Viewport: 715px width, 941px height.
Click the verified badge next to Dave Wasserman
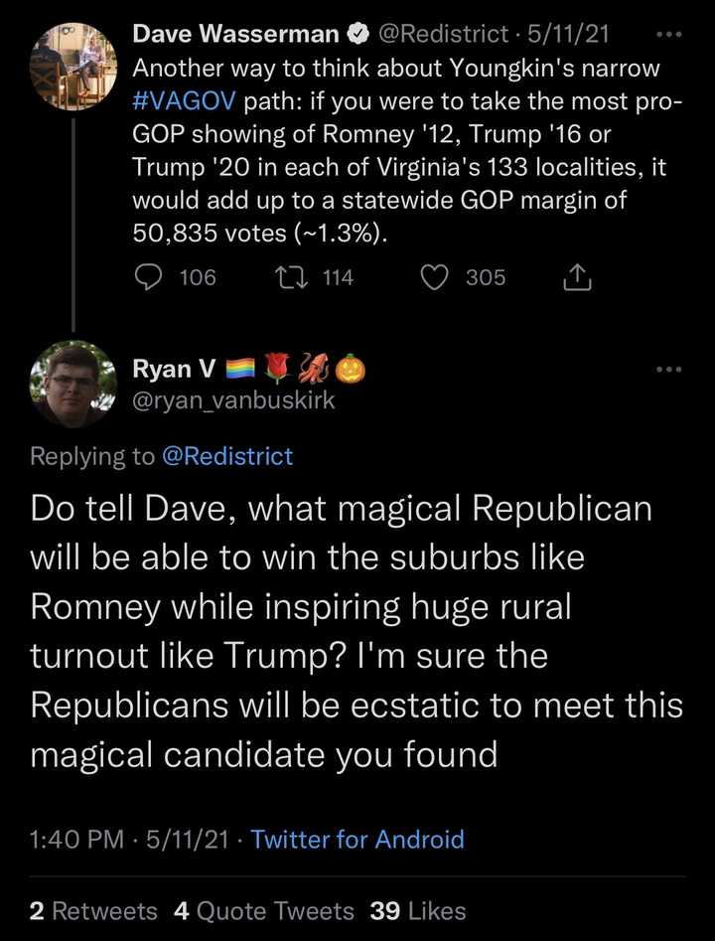[x=356, y=35]
